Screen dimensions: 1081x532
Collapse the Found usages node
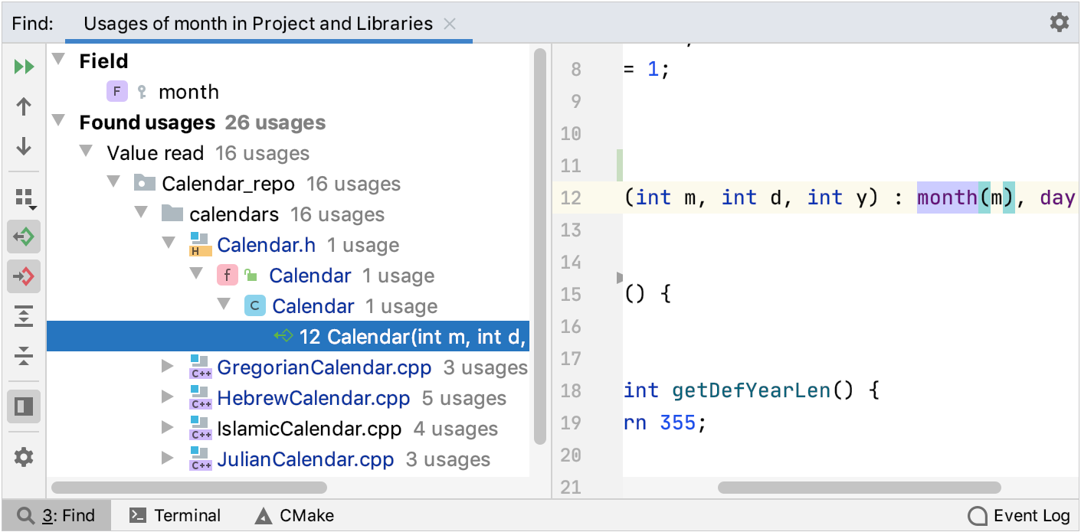pos(58,122)
